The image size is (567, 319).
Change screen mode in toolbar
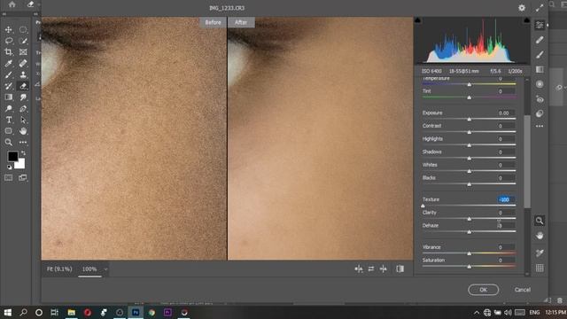coord(23,177)
